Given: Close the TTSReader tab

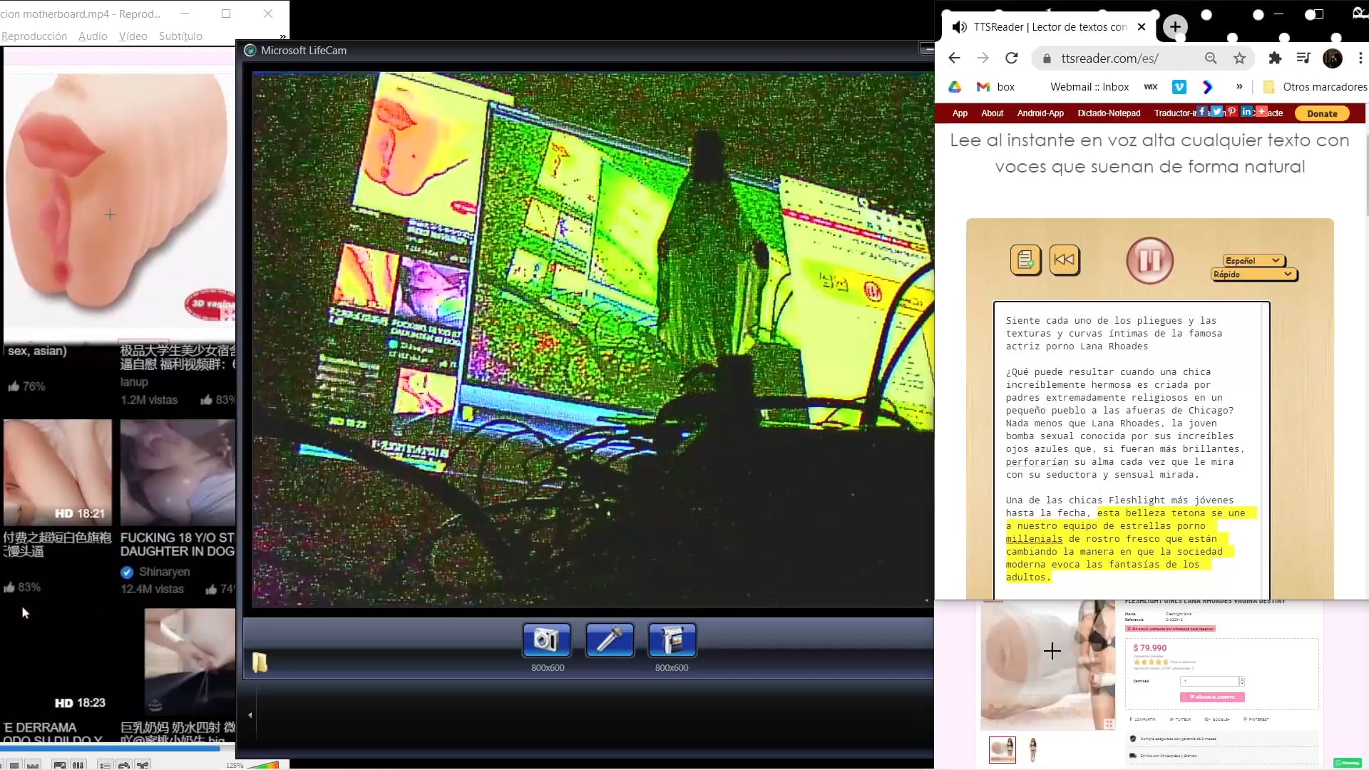Looking at the screenshot, I should click(x=1142, y=27).
